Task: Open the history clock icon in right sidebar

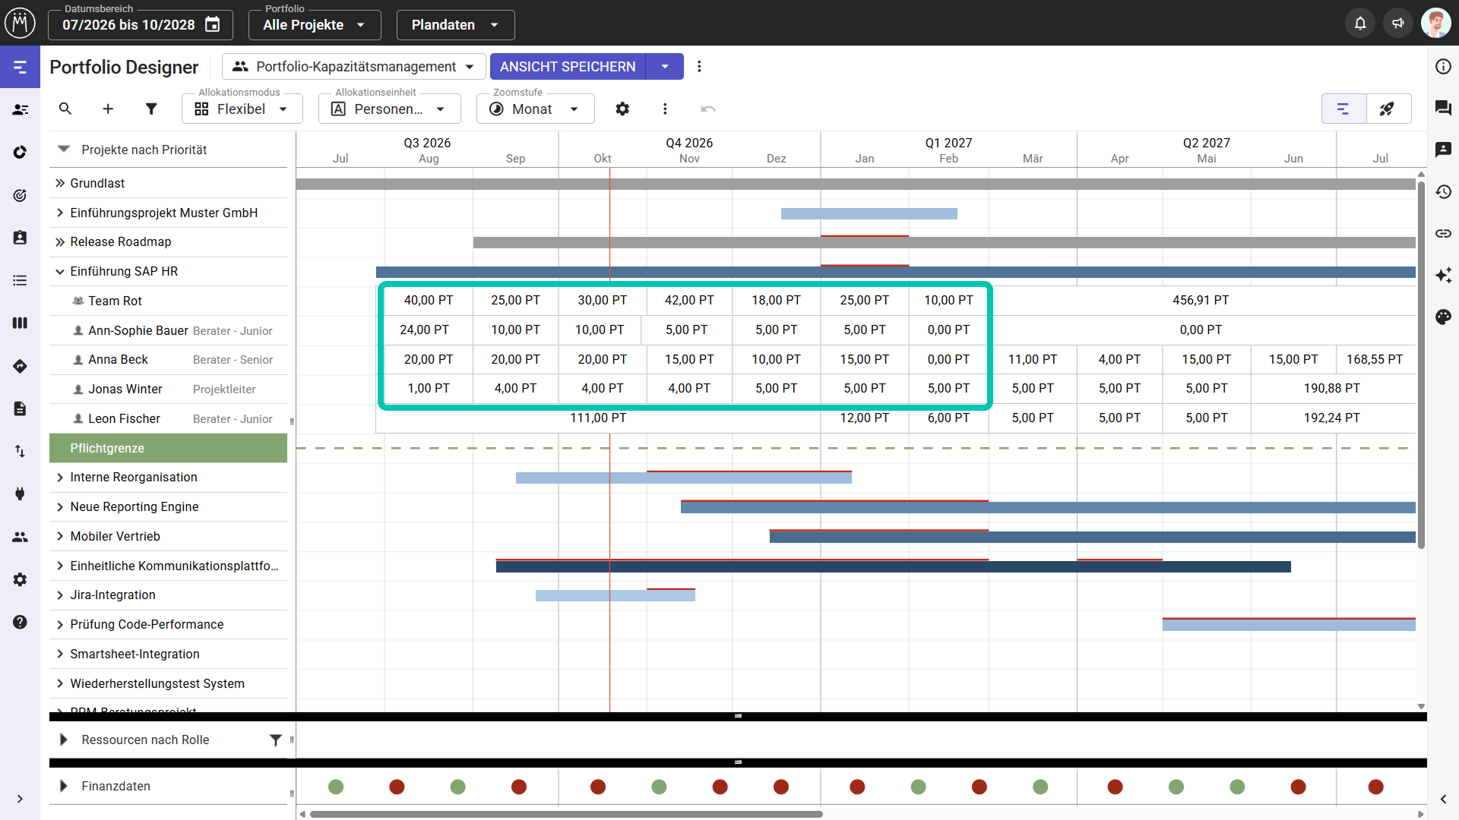Action: [x=1443, y=192]
